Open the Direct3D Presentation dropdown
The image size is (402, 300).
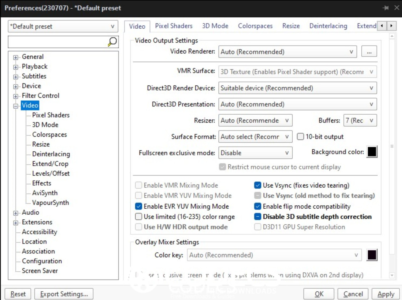[298, 104]
